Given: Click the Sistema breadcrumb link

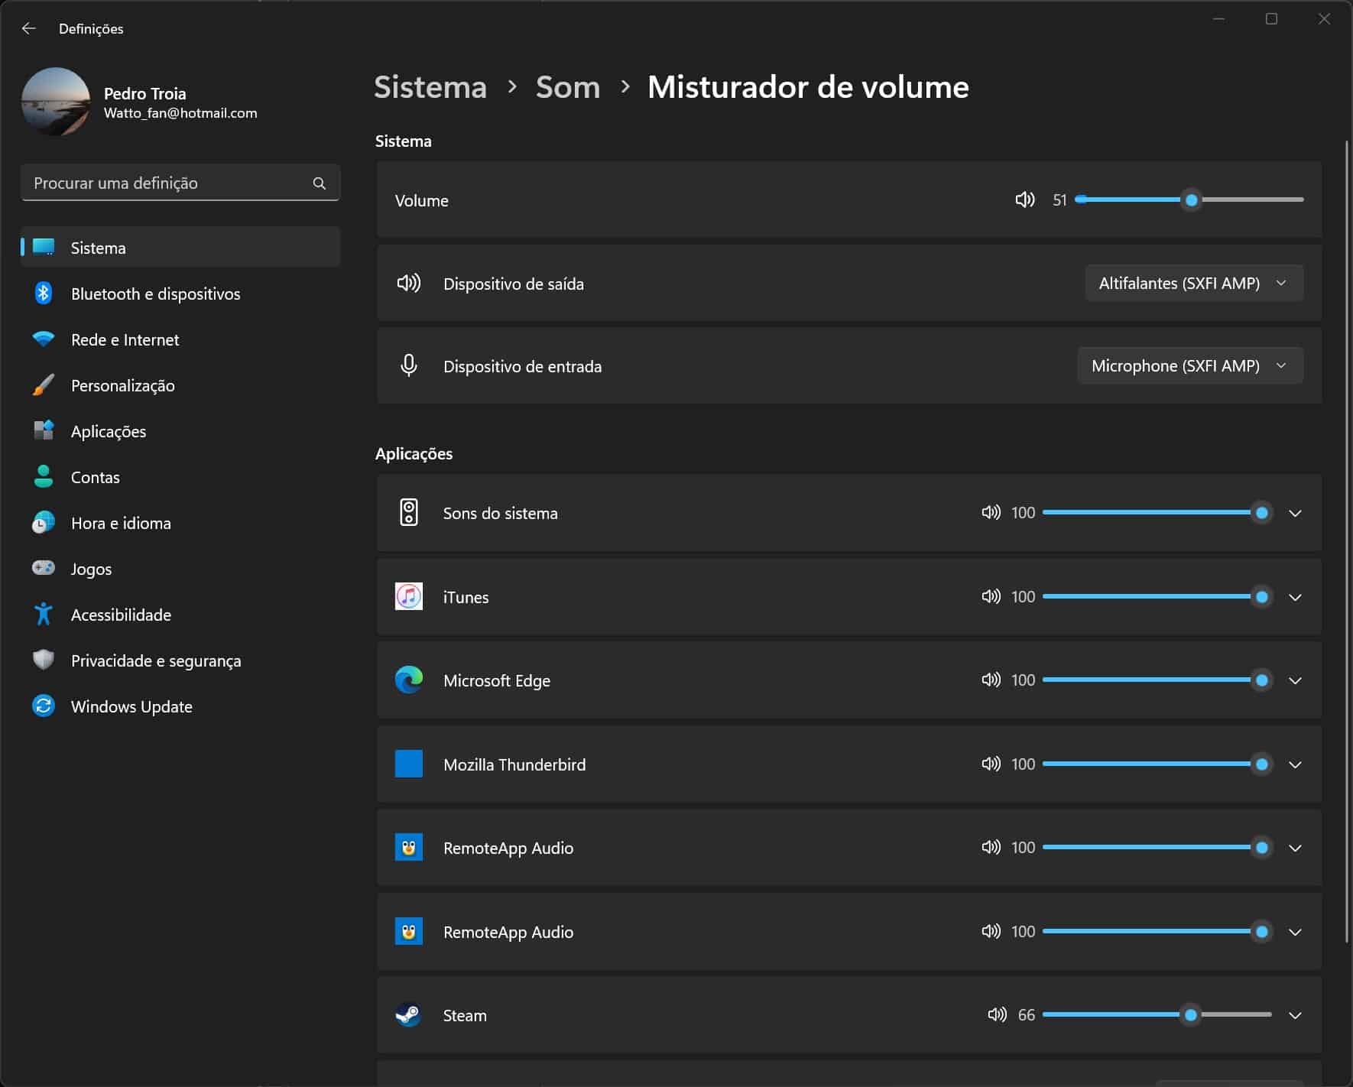Looking at the screenshot, I should [x=430, y=87].
